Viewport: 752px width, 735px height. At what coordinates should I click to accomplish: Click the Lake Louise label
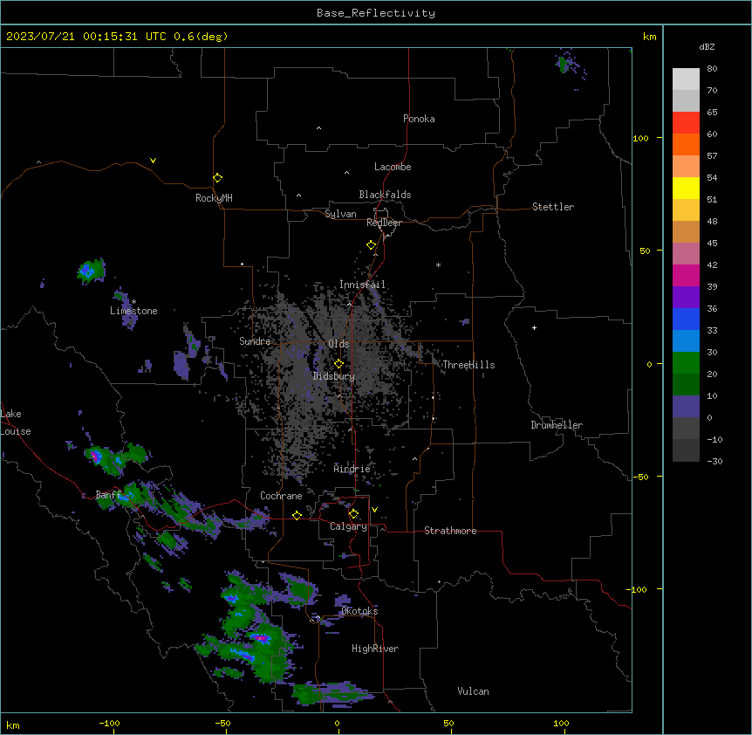(15, 422)
